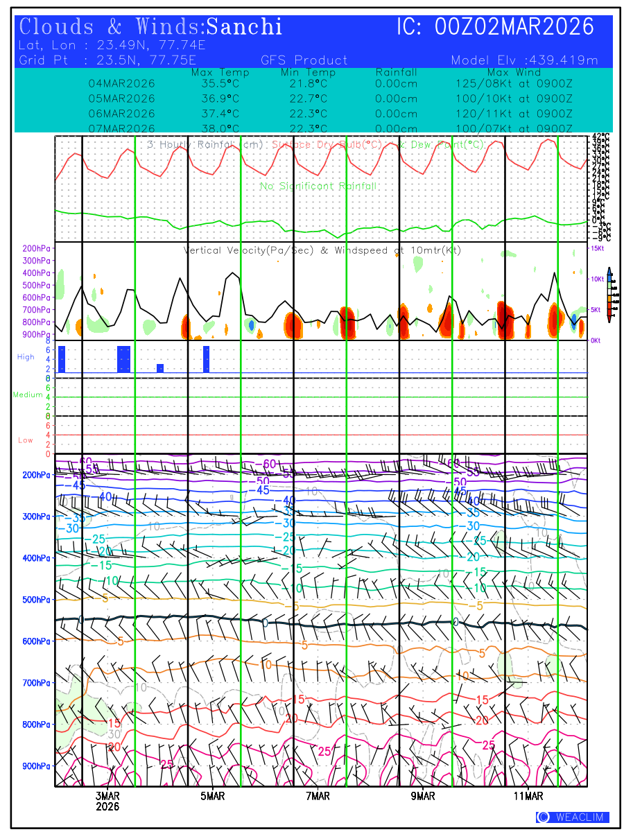The height and width of the screenshot is (832, 624).
Task: Click the Low cloud panel label
Action: pos(26,440)
